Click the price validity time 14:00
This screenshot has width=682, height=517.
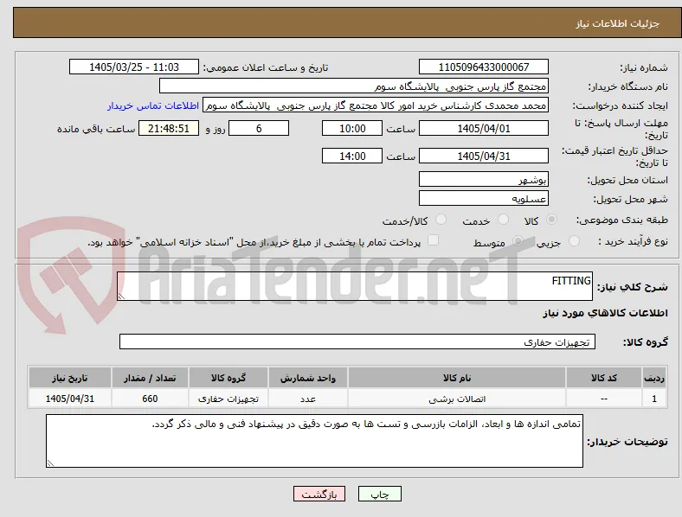pos(352,156)
